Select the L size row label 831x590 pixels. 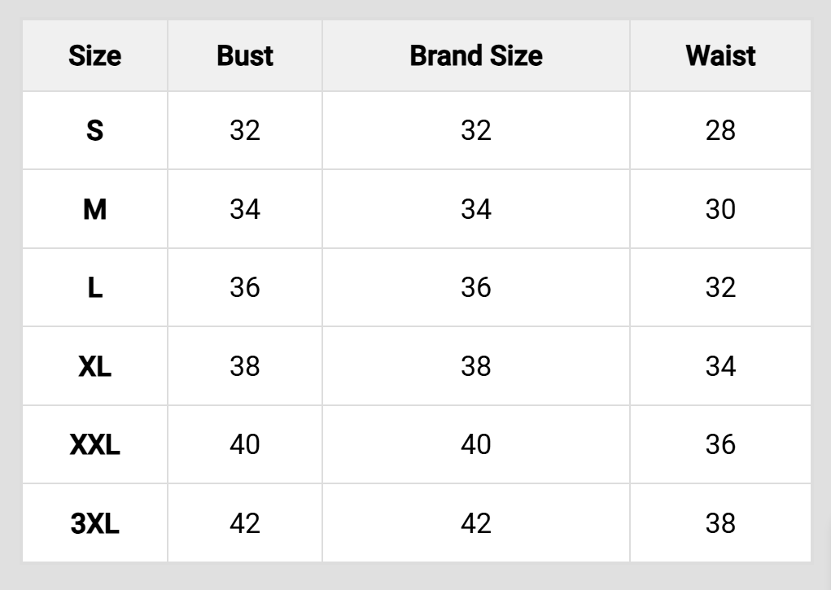(x=94, y=287)
